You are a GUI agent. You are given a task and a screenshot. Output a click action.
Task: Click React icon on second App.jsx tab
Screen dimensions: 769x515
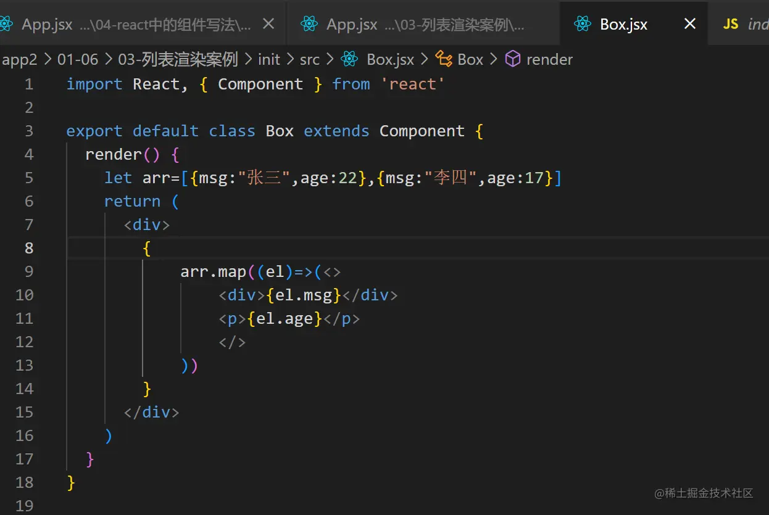click(309, 24)
